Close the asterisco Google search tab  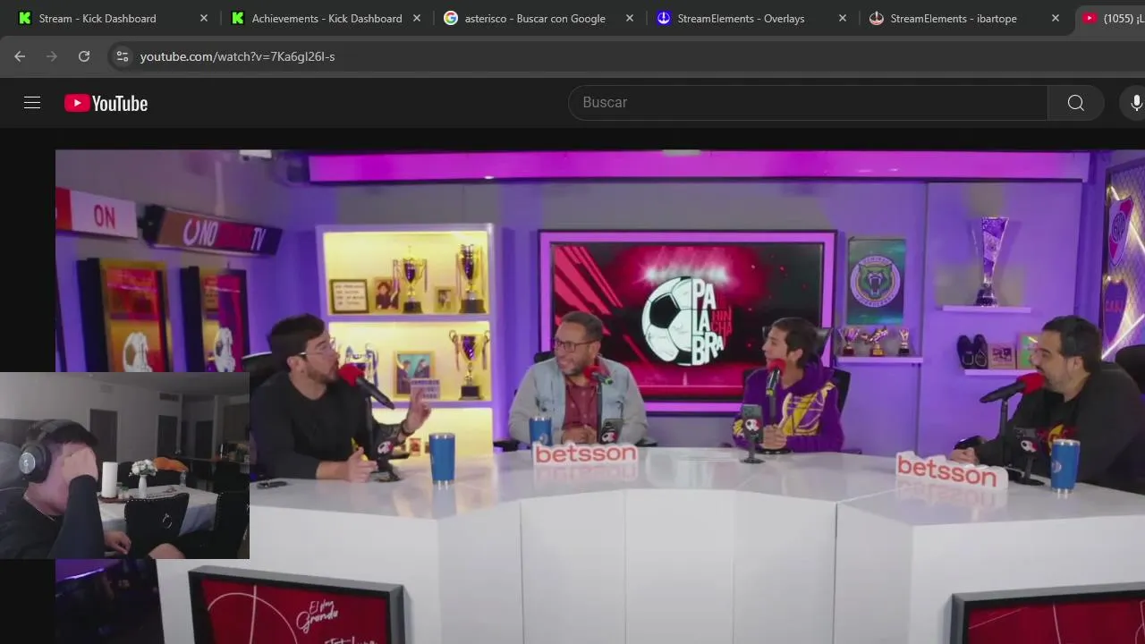pyautogui.click(x=630, y=18)
